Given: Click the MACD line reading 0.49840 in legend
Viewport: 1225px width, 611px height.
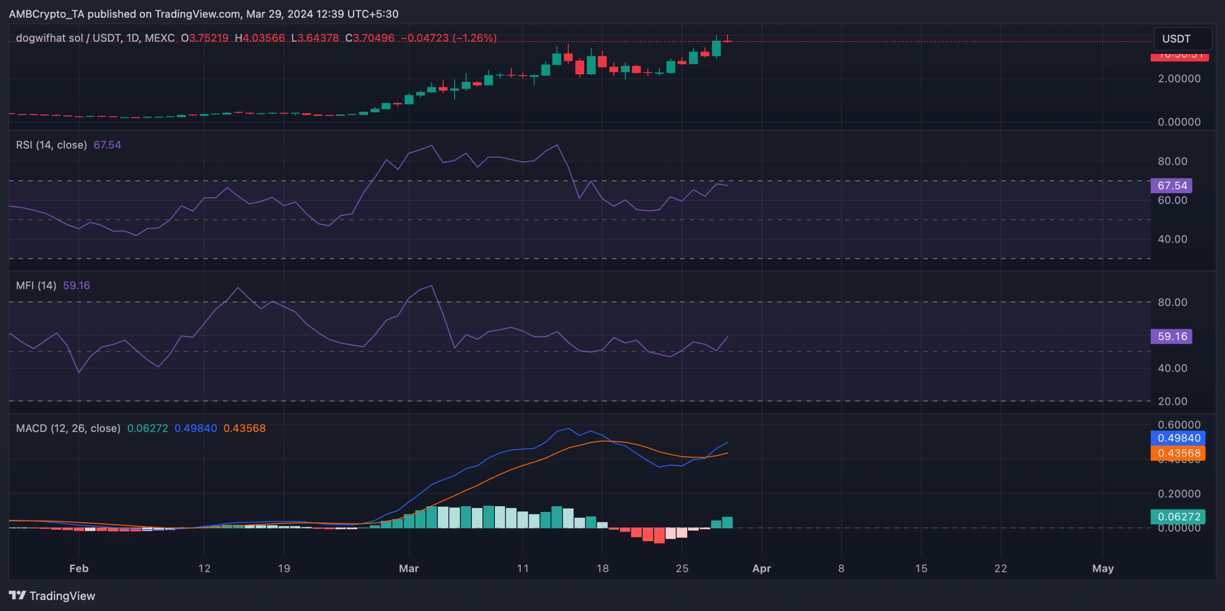Looking at the screenshot, I should coord(196,428).
